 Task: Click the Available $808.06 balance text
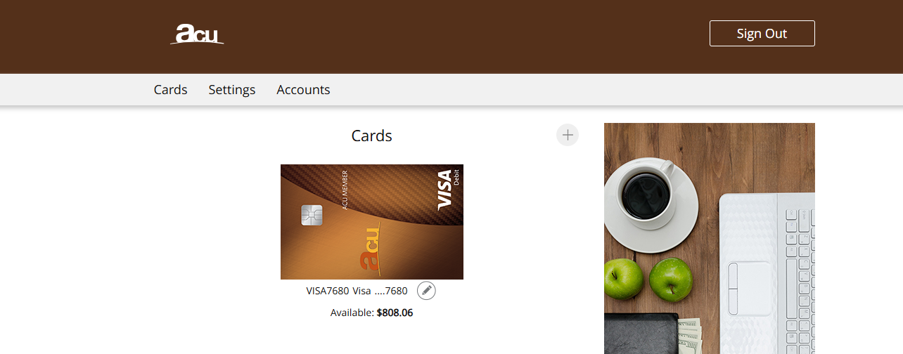coord(372,313)
